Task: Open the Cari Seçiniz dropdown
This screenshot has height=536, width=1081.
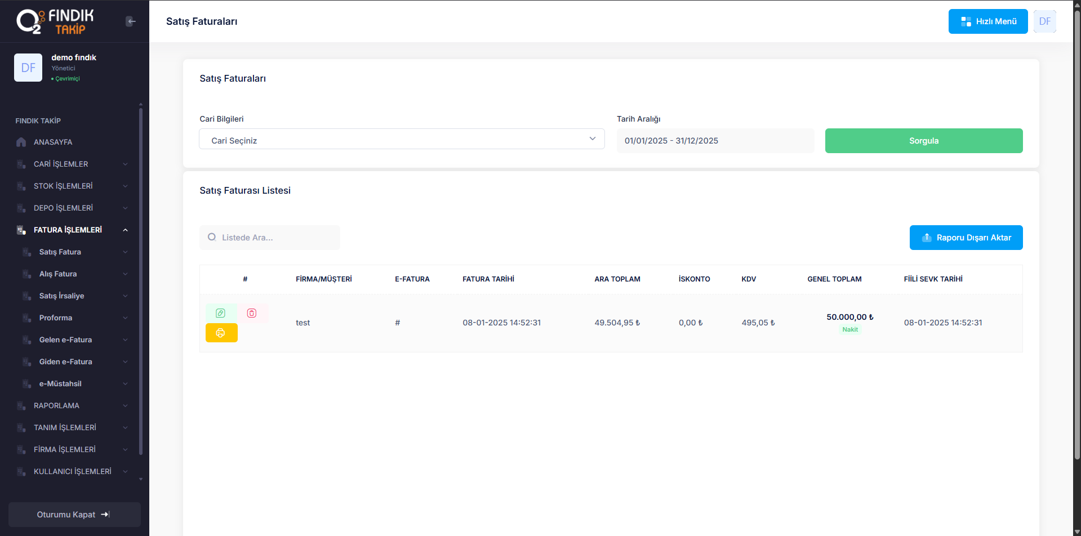Action: click(402, 139)
